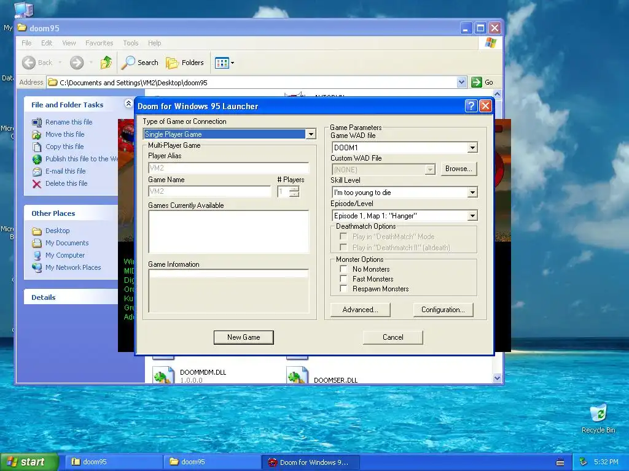Viewport: 629px width, 471px height.
Task: Open the File menu in Explorer
Action: tap(26, 43)
